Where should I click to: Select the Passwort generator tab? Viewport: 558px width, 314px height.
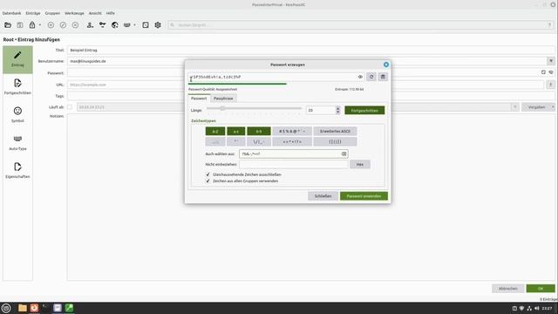tap(199, 99)
